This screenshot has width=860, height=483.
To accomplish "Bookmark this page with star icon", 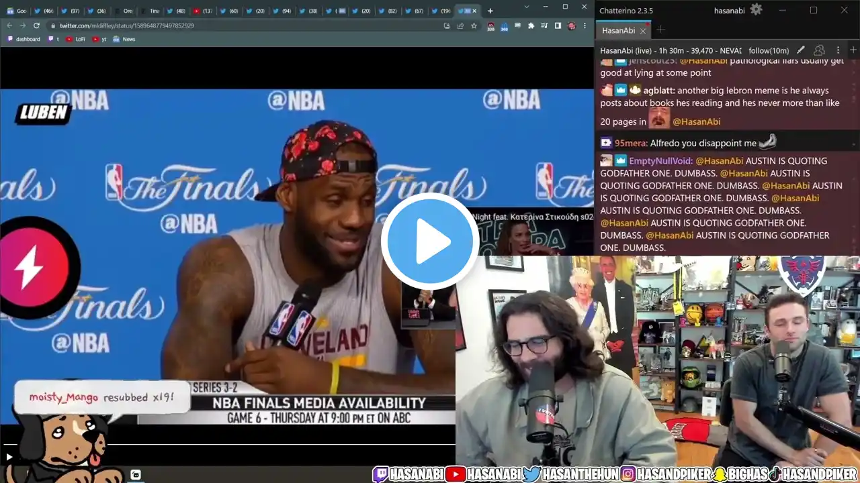I will (x=474, y=25).
